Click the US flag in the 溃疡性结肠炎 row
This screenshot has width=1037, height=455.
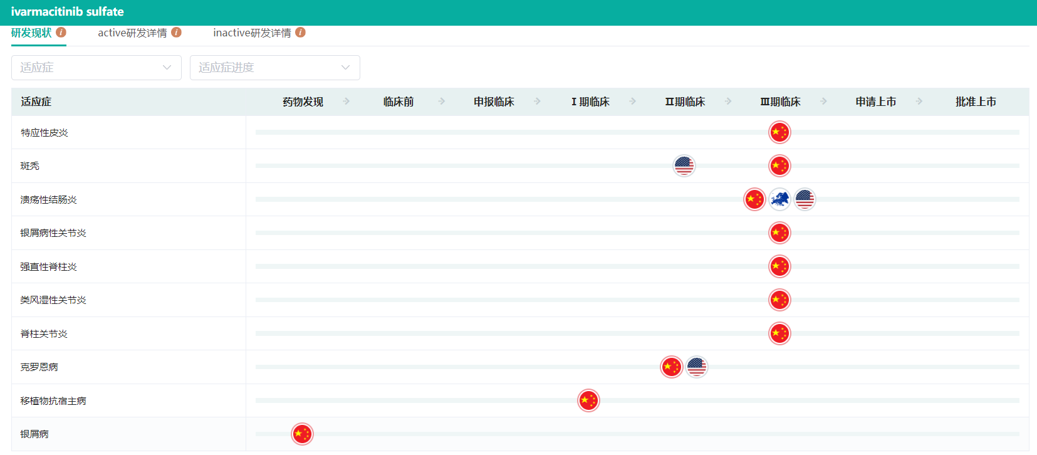tap(805, 199)
